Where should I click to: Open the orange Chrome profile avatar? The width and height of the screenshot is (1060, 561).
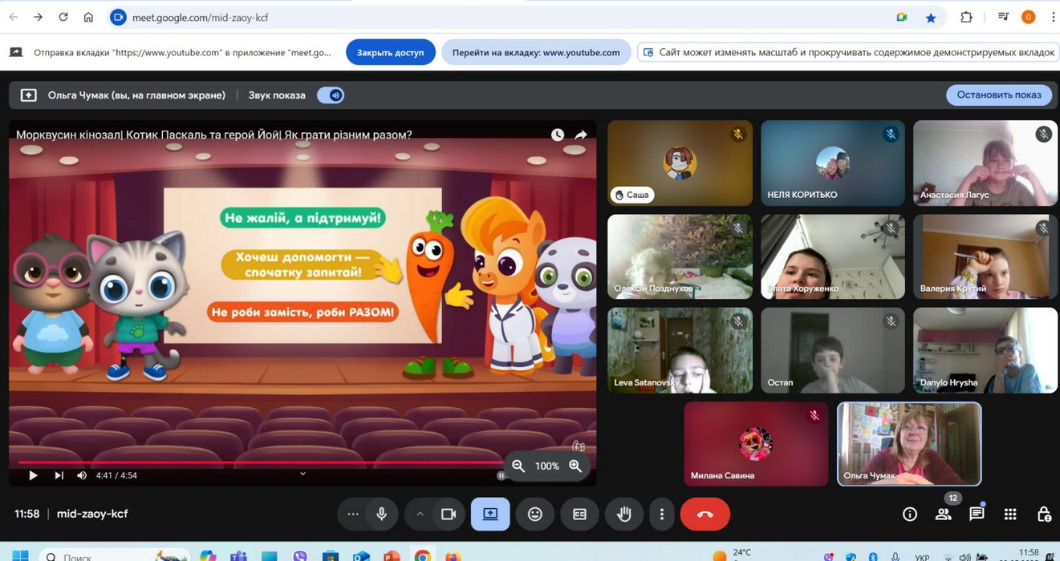click(1028, 17)
